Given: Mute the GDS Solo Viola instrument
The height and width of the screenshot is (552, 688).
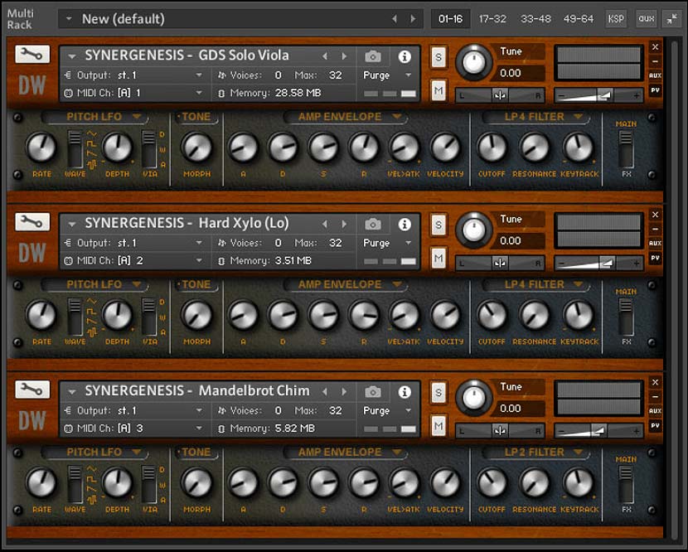Looking at the screenshot, I should pyautogui.click(x=438, y=90).
